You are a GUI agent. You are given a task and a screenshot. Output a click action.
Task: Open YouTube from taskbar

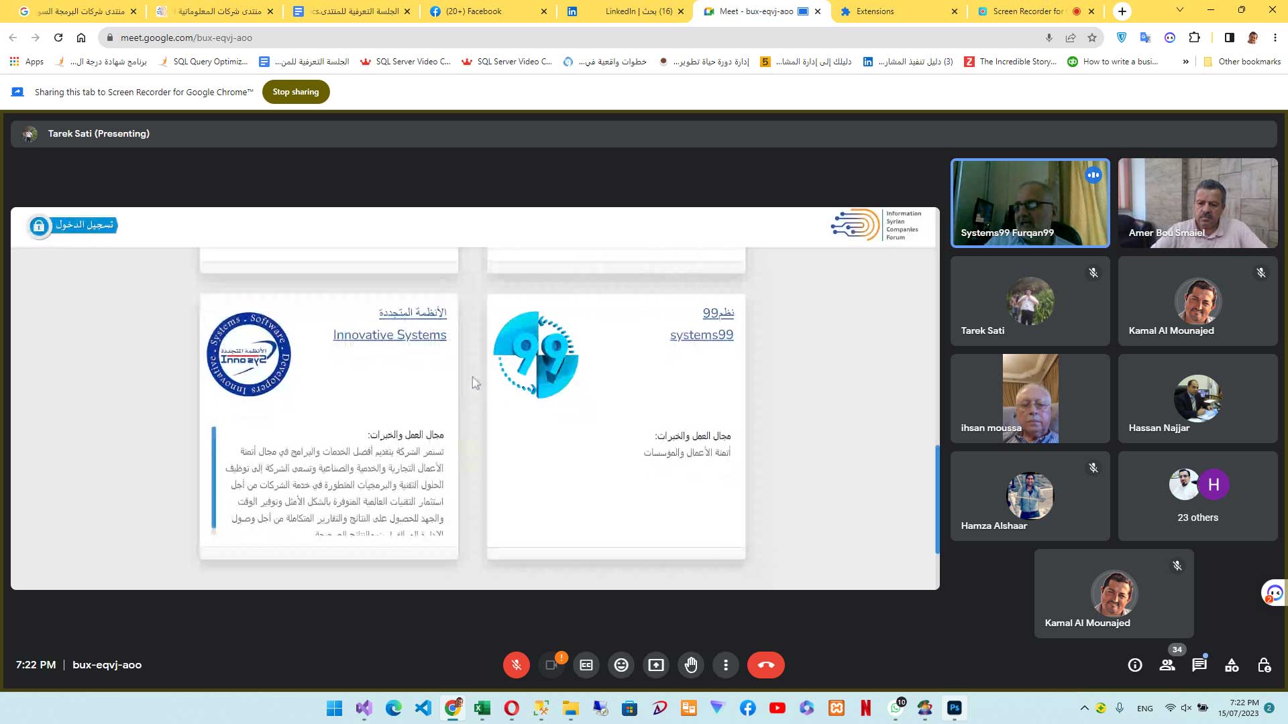pos(777,708)
